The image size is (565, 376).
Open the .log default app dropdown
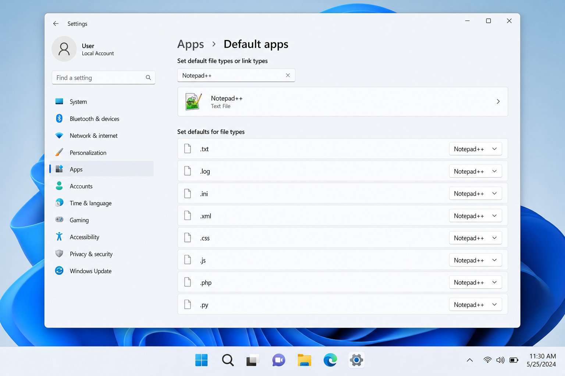tap(476, 171)
